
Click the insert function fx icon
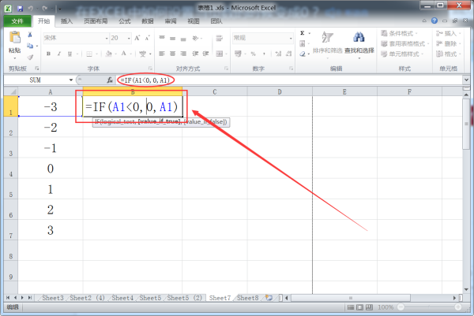[x=110, y=80]
